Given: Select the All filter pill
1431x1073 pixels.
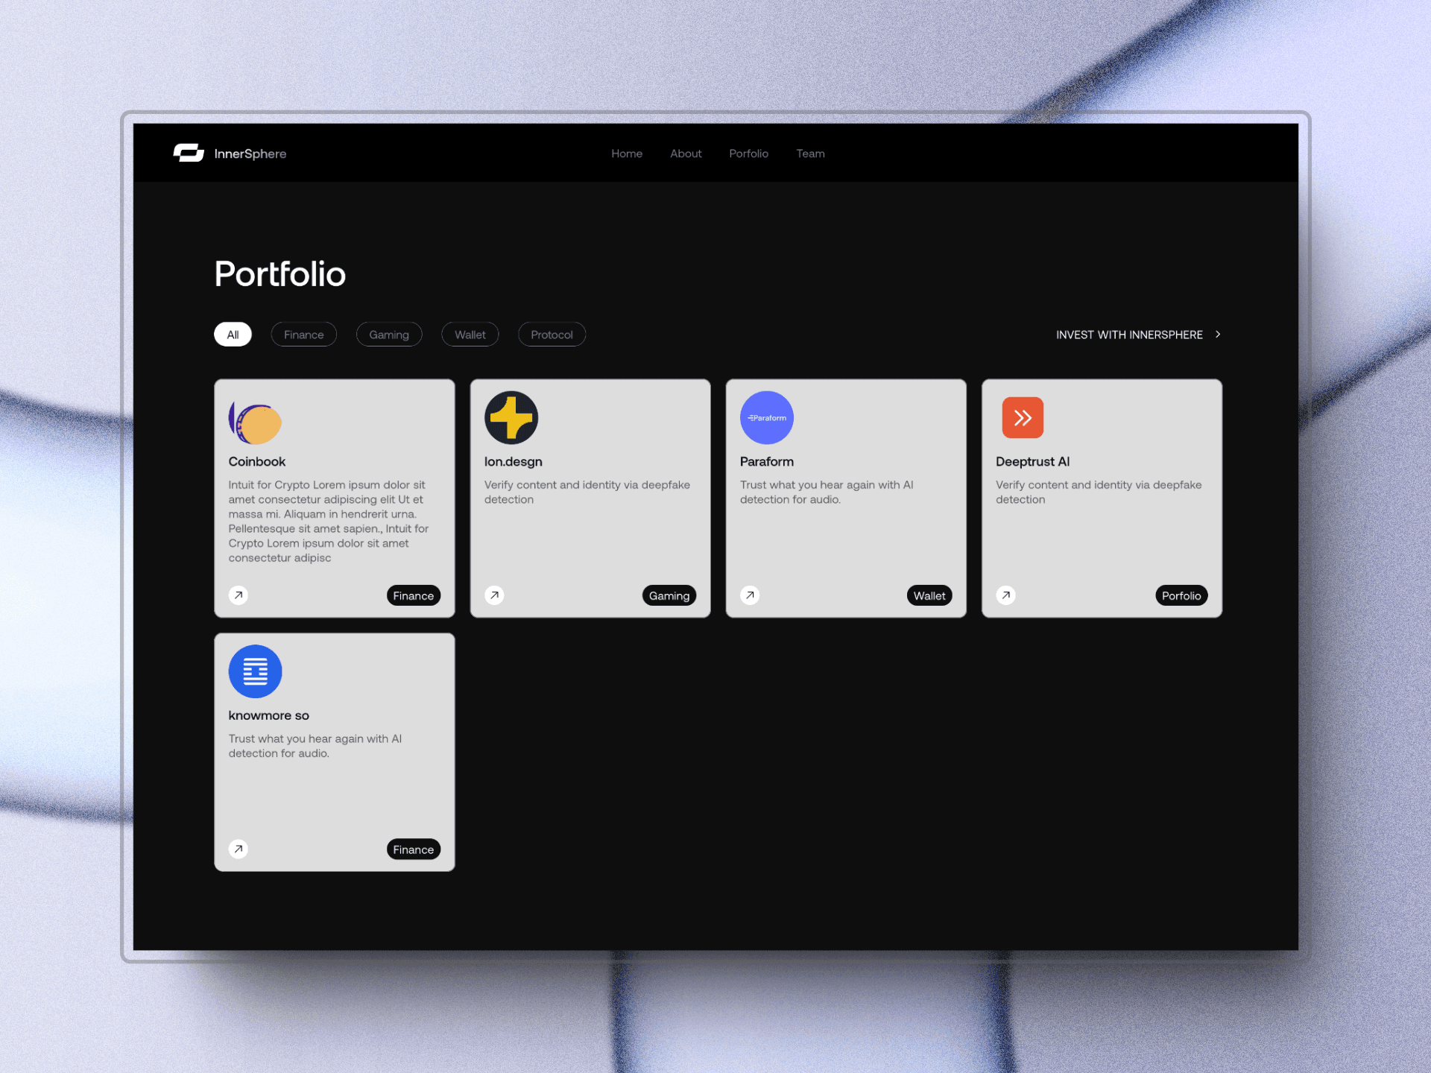Looking at the screenshot, I should 233,335.
